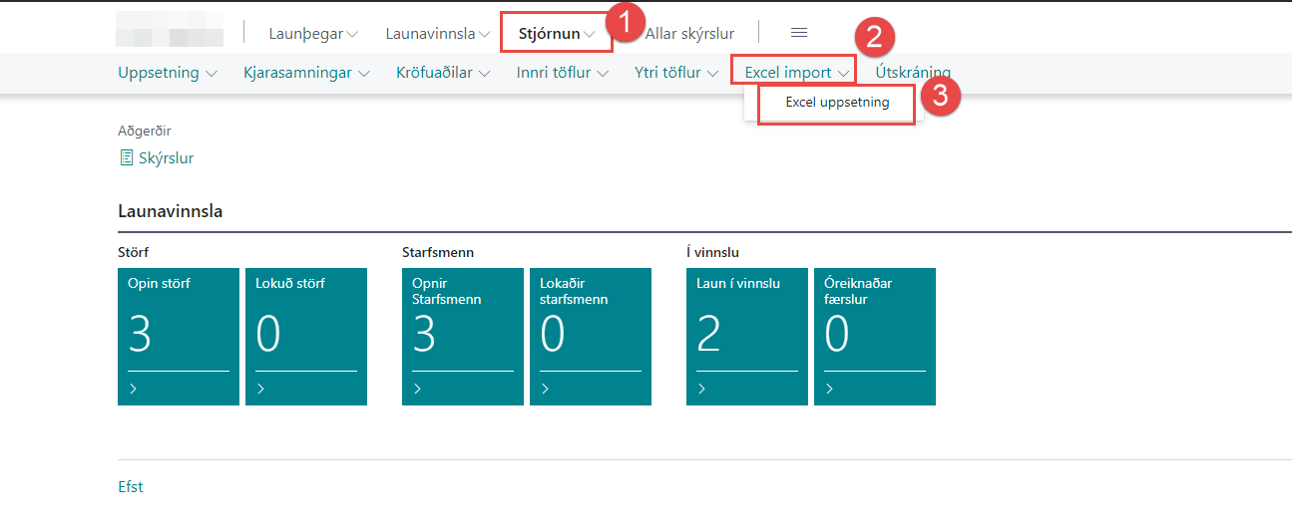Open the Ytri töflur menu
This screenshot has height=531, width=1292.
[x=675, y=73]
